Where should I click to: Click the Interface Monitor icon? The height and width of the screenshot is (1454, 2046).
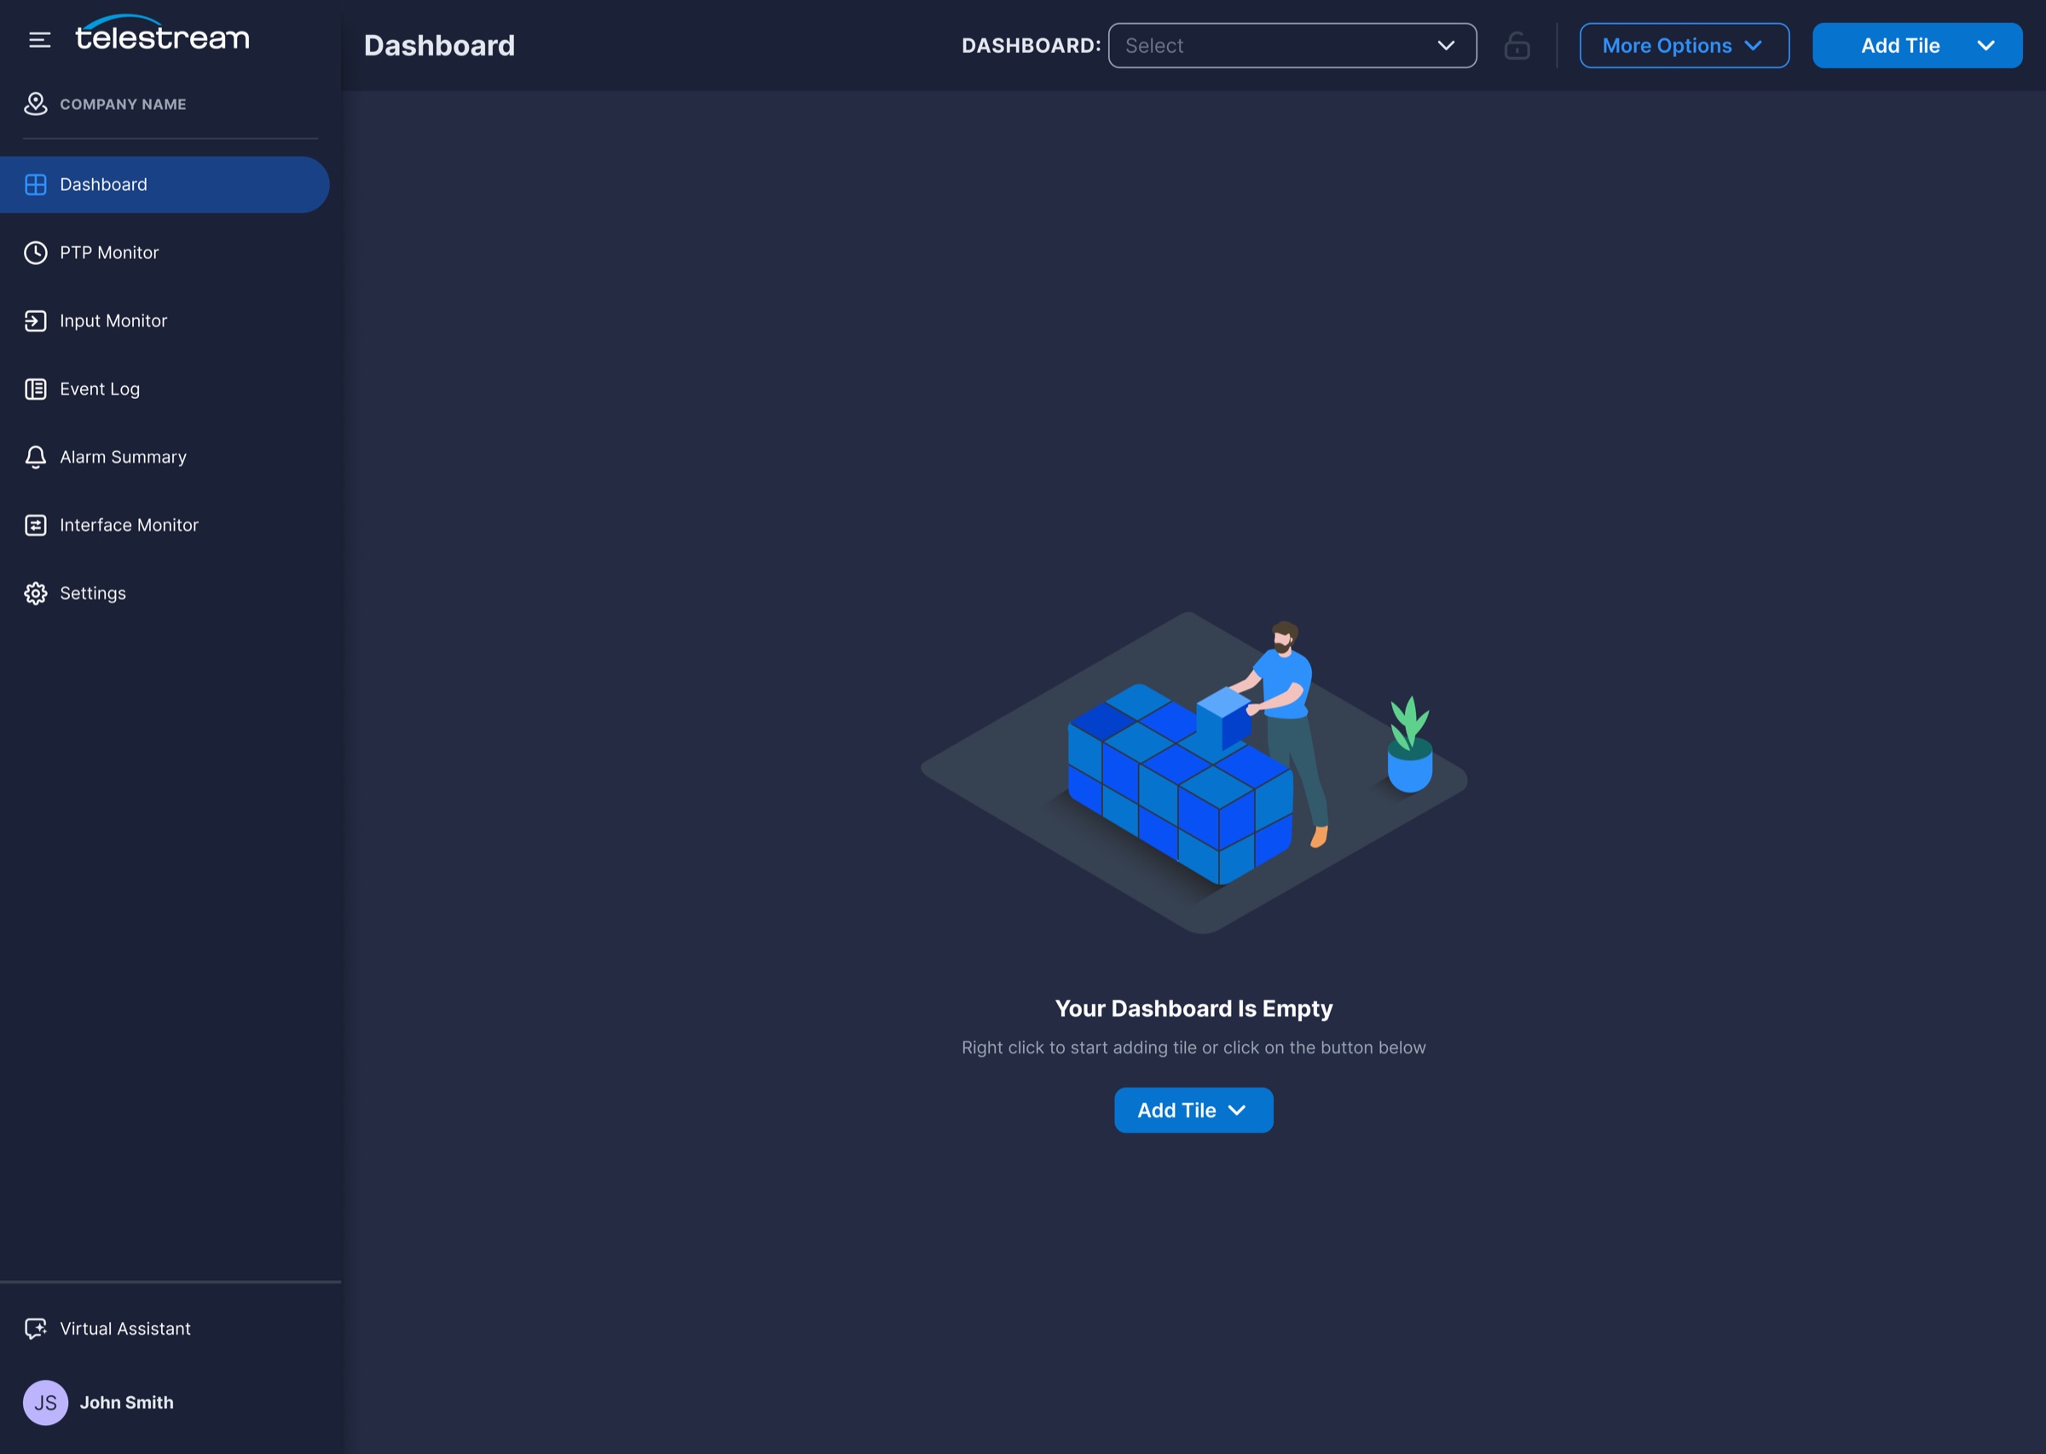coord(36,525)
